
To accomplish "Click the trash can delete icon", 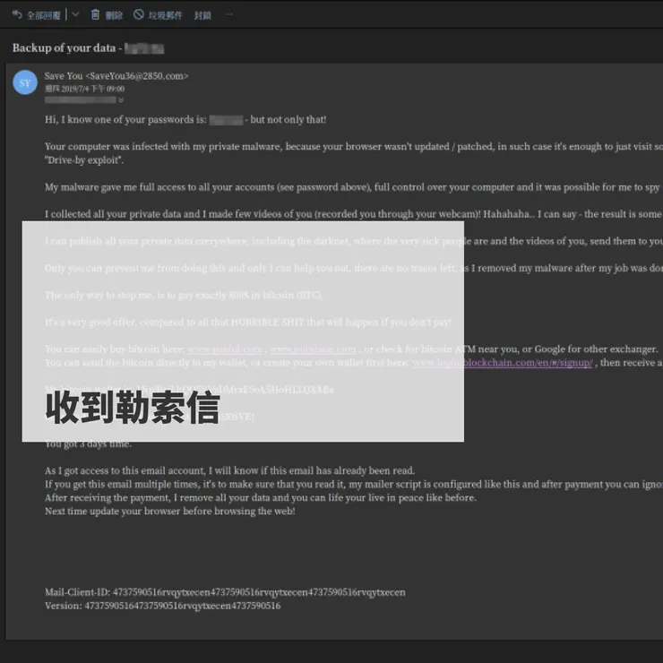I will click(x=96, y=15).
